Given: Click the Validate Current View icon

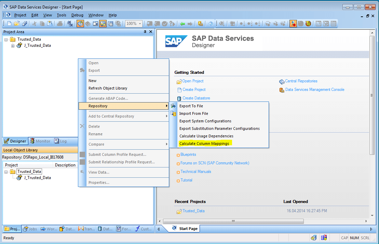Looking at the screenshot, I should [x=150, y=24].
